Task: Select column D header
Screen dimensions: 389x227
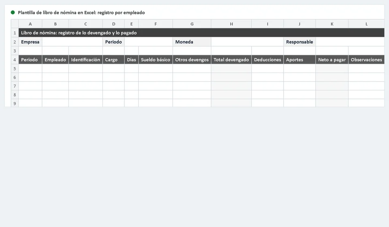Action: pos(113,24)
